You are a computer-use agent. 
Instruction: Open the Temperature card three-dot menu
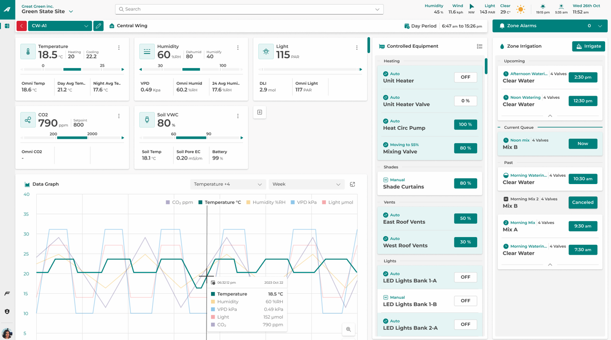(x=119, y=48)
